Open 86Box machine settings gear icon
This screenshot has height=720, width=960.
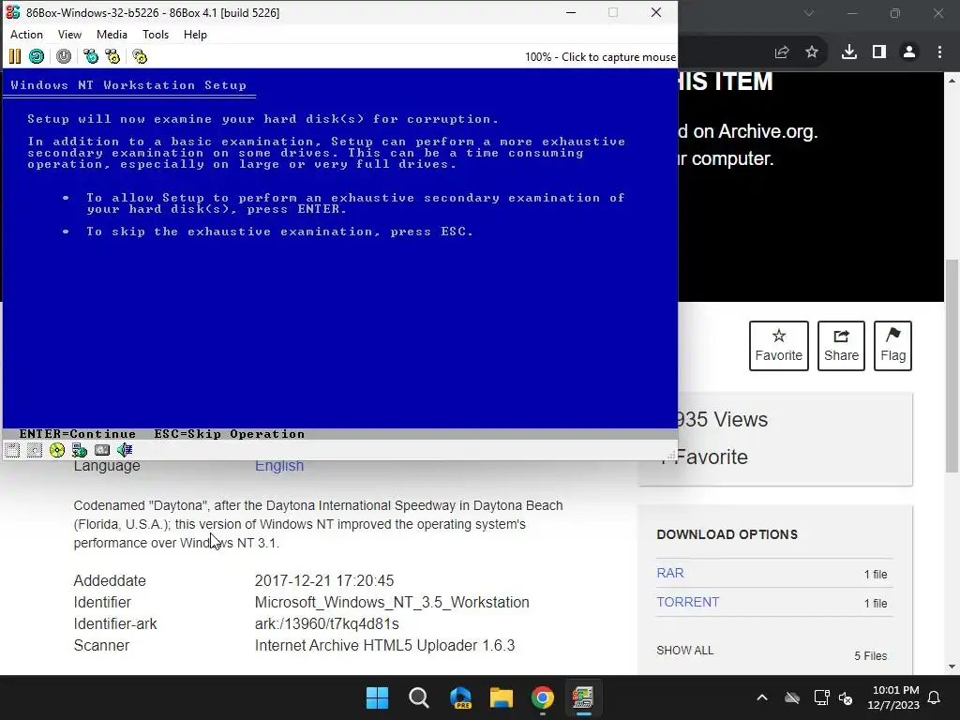coord(140,56)
